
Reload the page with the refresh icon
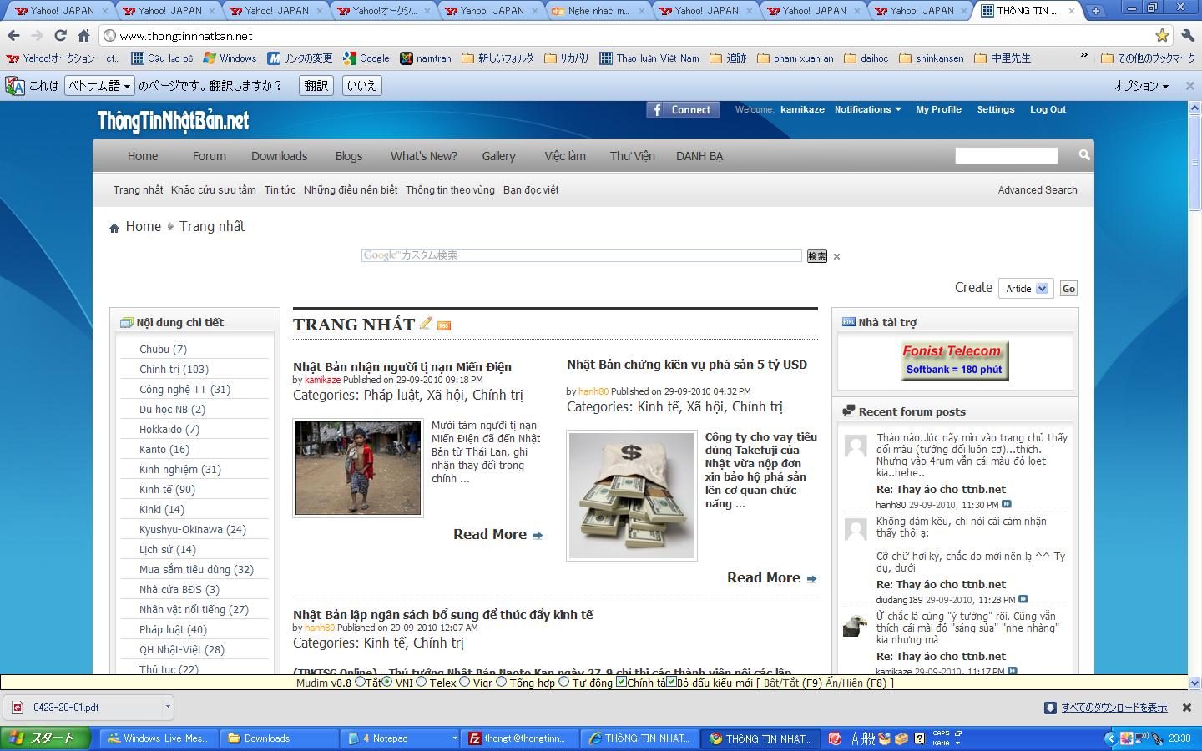[60, 36]
